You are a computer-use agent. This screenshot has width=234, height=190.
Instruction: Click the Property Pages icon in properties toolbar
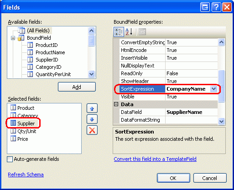(142, 32)
